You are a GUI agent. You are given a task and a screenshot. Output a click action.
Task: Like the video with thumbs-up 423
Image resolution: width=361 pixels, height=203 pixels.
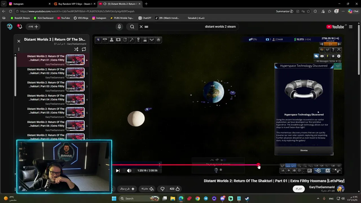click(x=174, y=189)
